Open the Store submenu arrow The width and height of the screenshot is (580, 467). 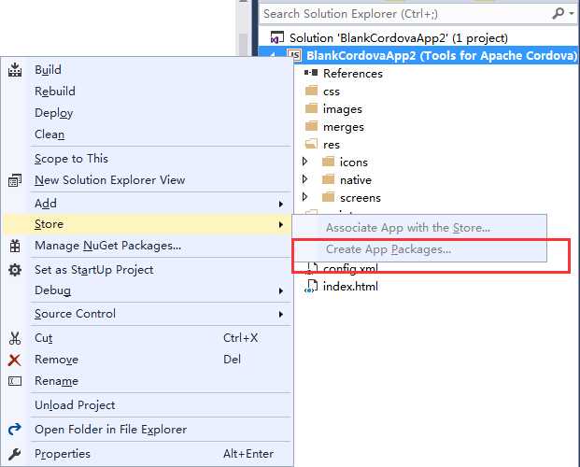281,224
